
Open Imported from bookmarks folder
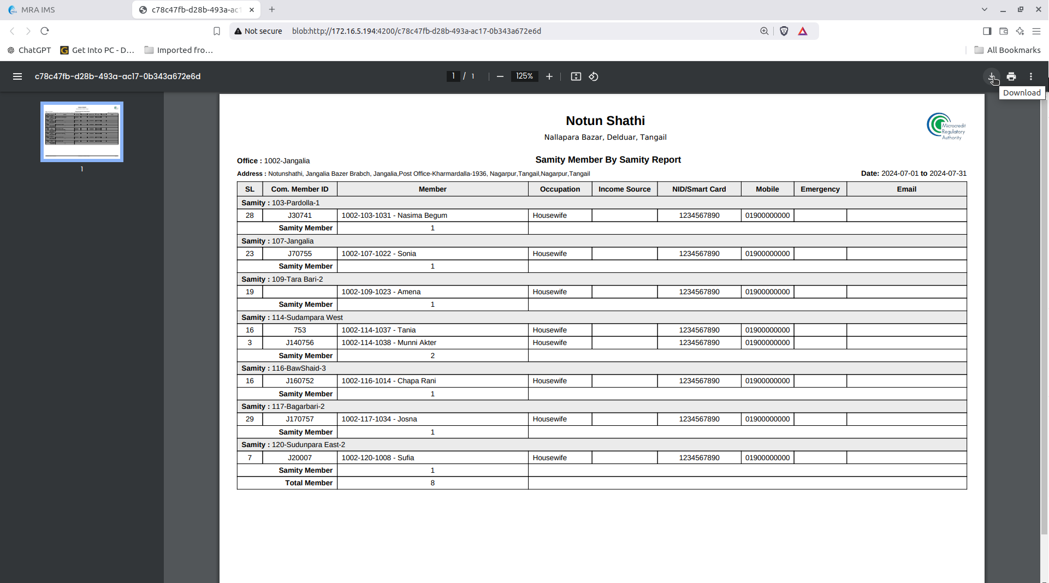pyautogui.click(x=179, y=50)
